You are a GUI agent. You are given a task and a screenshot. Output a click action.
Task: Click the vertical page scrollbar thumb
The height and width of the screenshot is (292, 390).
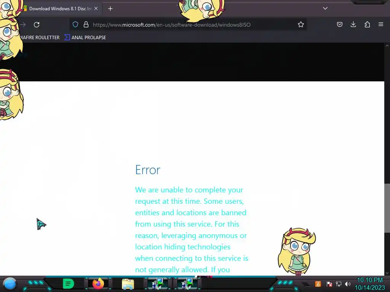pyautogui.click(x=387, y=208)
